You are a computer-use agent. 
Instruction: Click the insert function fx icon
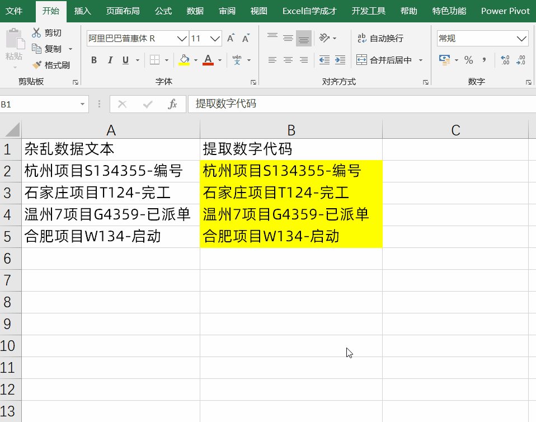(172, 104)
